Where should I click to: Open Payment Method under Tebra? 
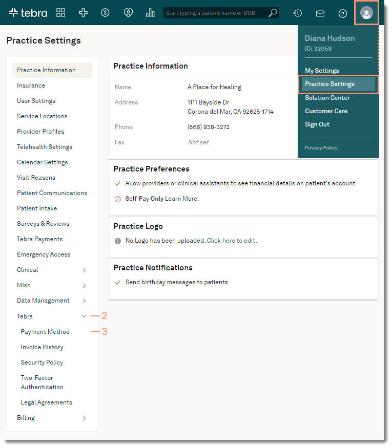coord(45,332)
